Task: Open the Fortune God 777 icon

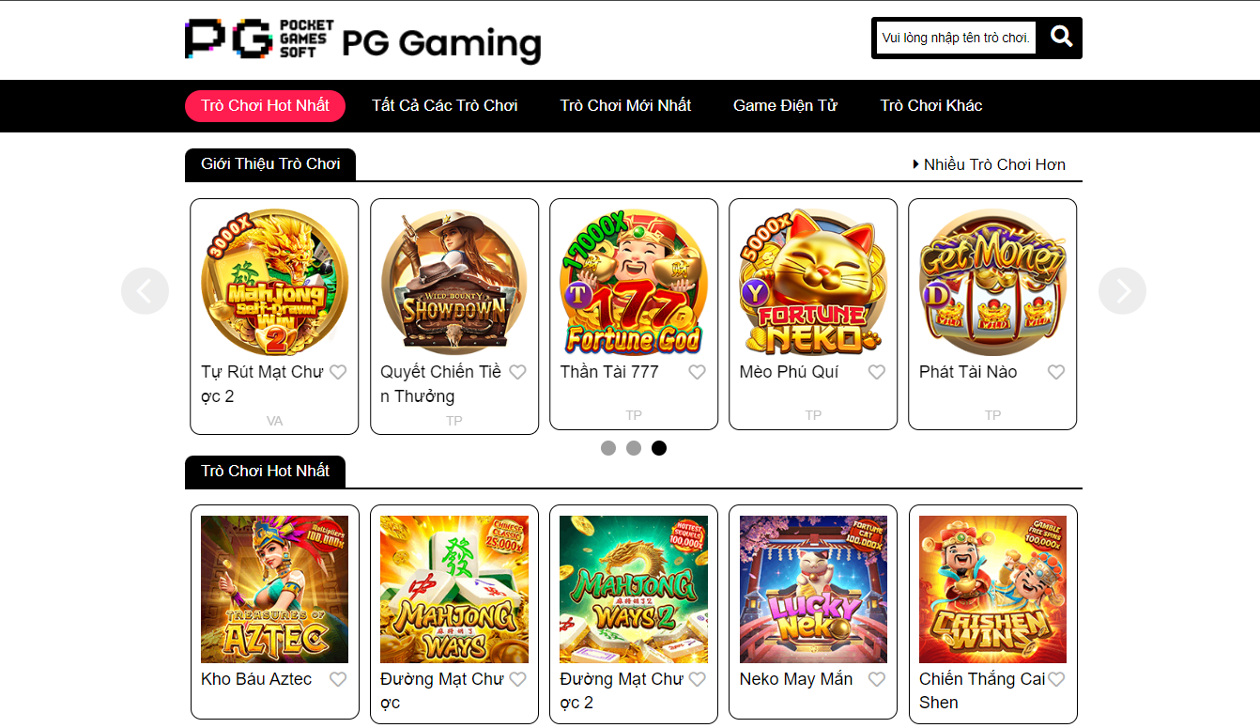Action: click(x=634, y=283)
